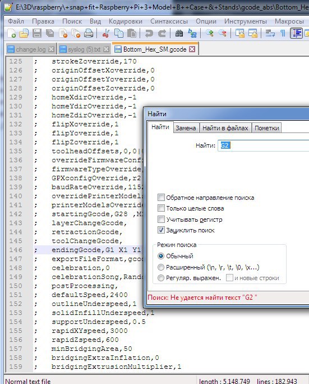Toggle Show all characters pilcrow icon
Viewport: 309px width, 384px height.
tap(283, 33)
